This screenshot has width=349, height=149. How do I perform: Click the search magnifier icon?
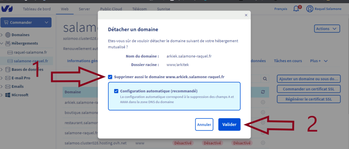tap(265, 79)
